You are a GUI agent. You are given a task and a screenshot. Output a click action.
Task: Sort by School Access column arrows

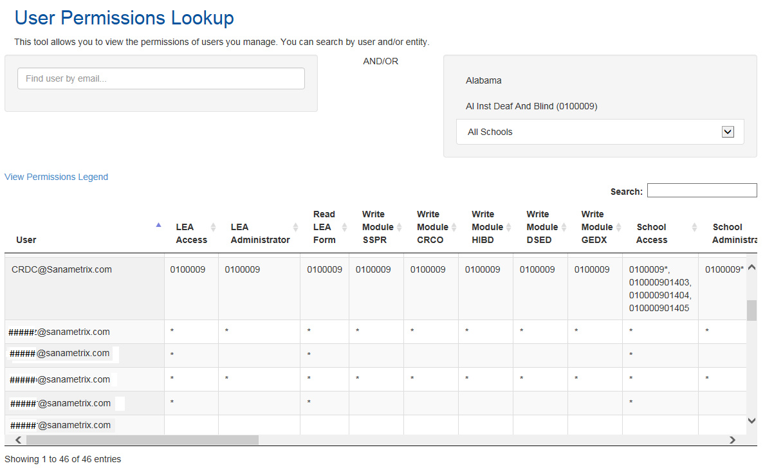[694, 227]
